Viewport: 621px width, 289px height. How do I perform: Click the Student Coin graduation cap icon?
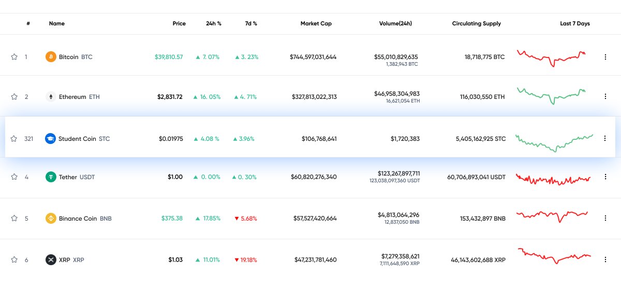(50, 139)
